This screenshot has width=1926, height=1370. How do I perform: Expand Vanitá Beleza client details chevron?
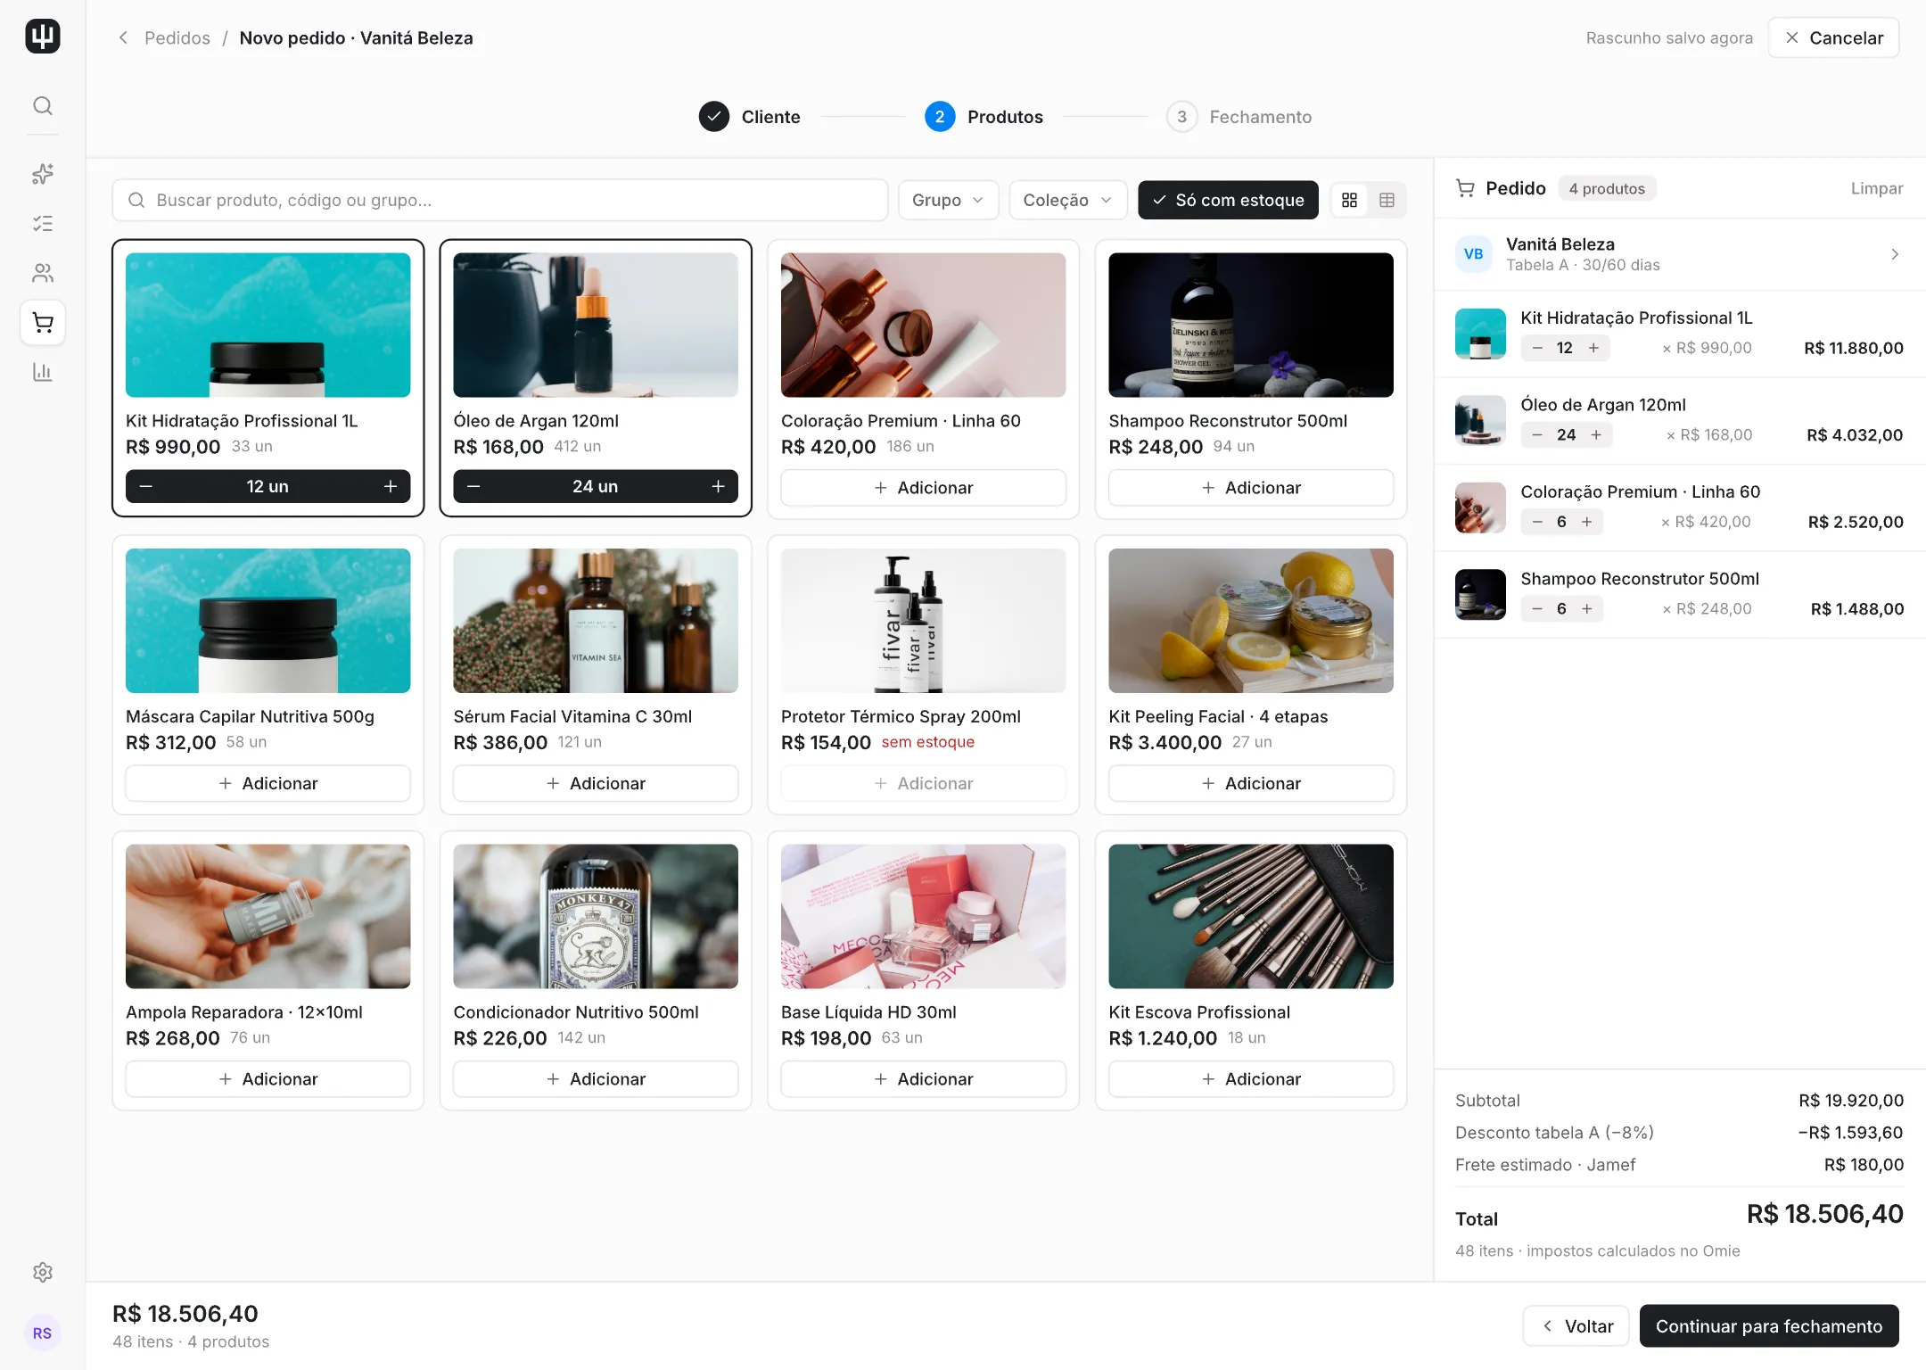coord(1894,254)
